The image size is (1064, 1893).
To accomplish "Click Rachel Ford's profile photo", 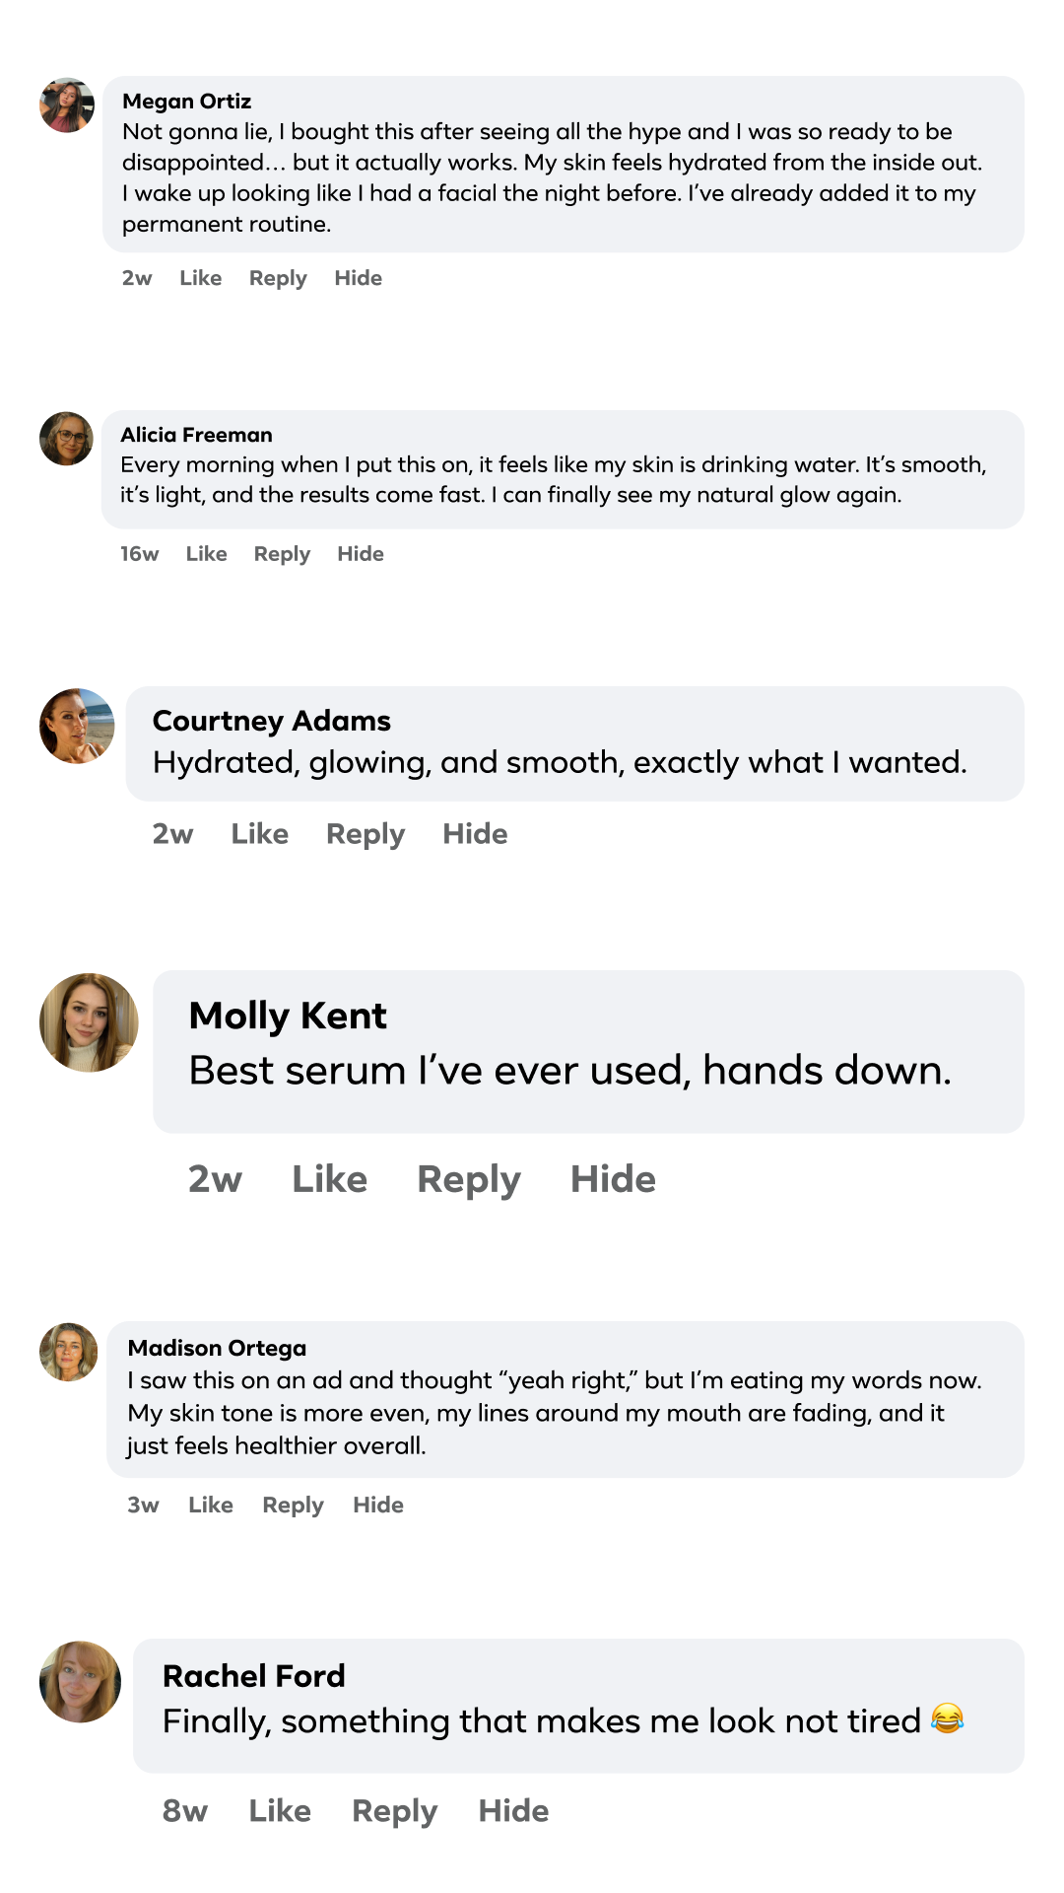I will tap(80, 1682).
